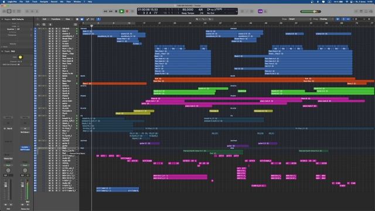Click the Add Track plus button
The image size is (375, 211).
click(37, 25)
